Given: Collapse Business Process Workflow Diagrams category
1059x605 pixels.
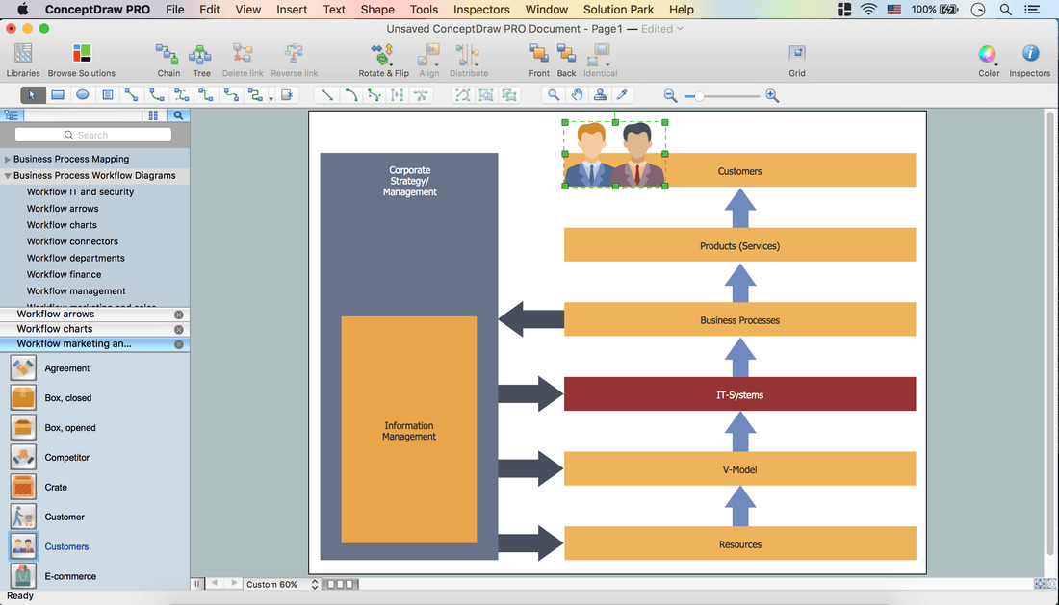Looking at the screenshot, I should tap(8, 176).
